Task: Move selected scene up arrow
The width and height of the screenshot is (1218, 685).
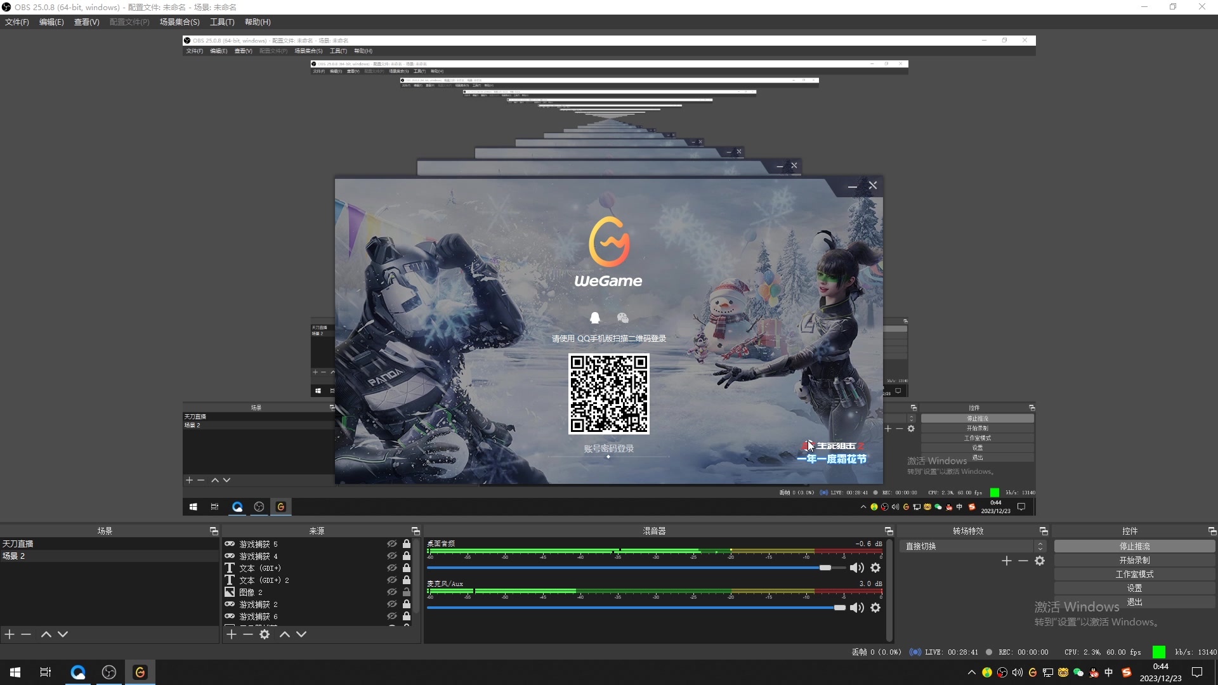Action: click(x=46, y=634)
